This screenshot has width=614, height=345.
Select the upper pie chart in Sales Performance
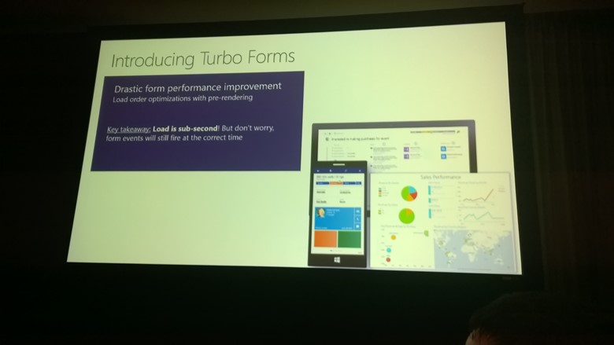pyautogui.click(x=409, y=192)
